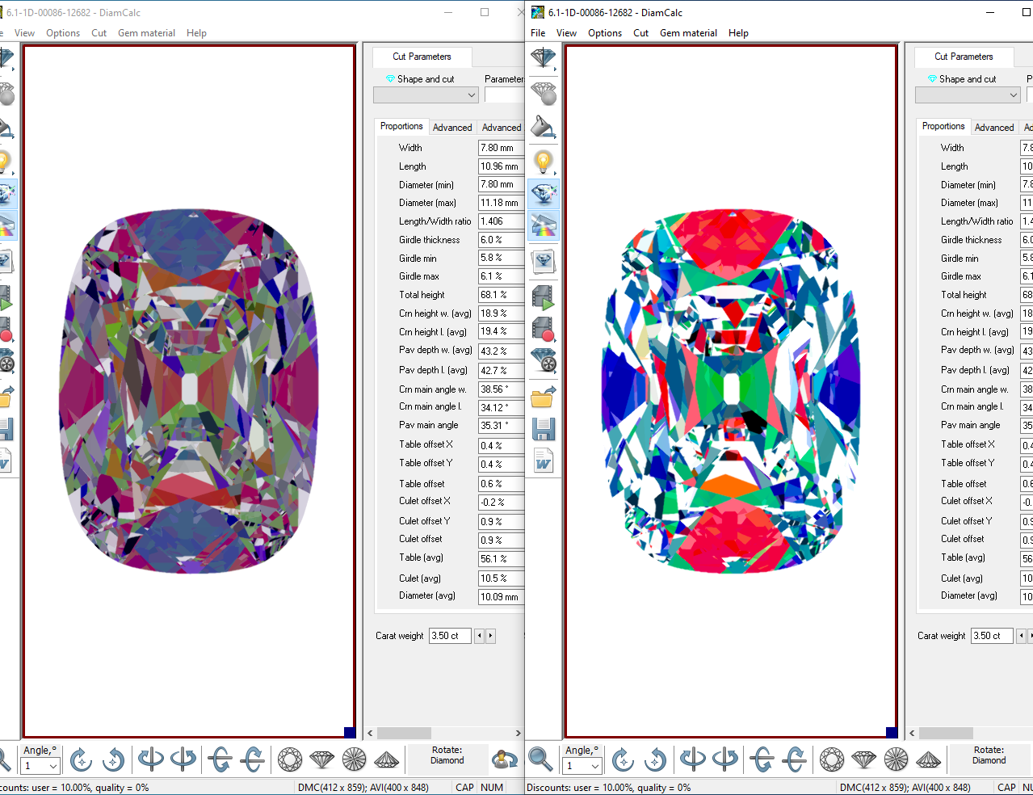Select second Advanced tab in left window
Viewport: 1033px width, 795px height.
[x=502, y=128]
